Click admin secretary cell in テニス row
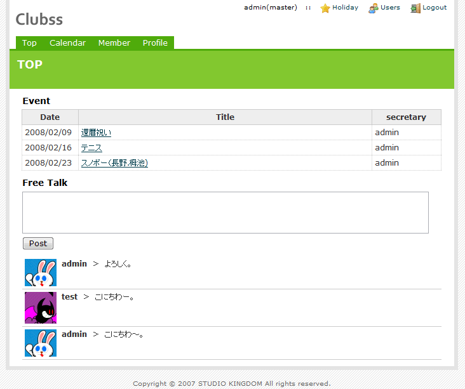Image resolution: width=465 pixels, height=389 pixels. point(407,148)
